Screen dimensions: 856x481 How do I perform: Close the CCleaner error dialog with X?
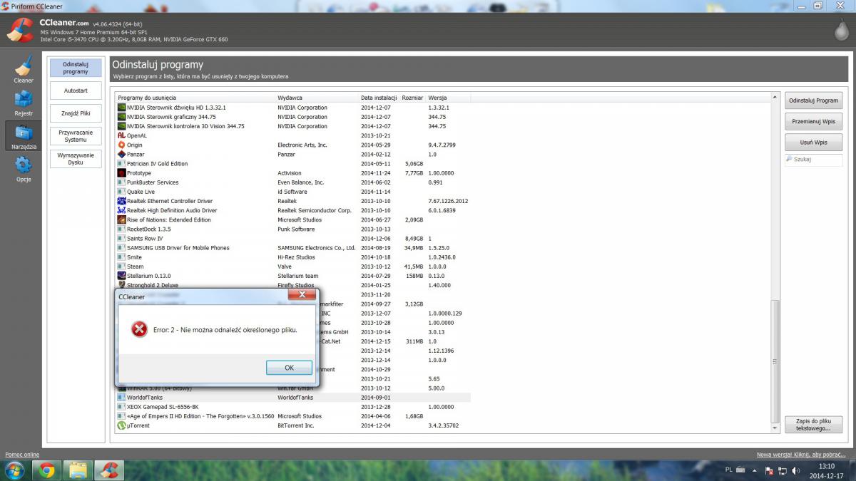[302, 294]
